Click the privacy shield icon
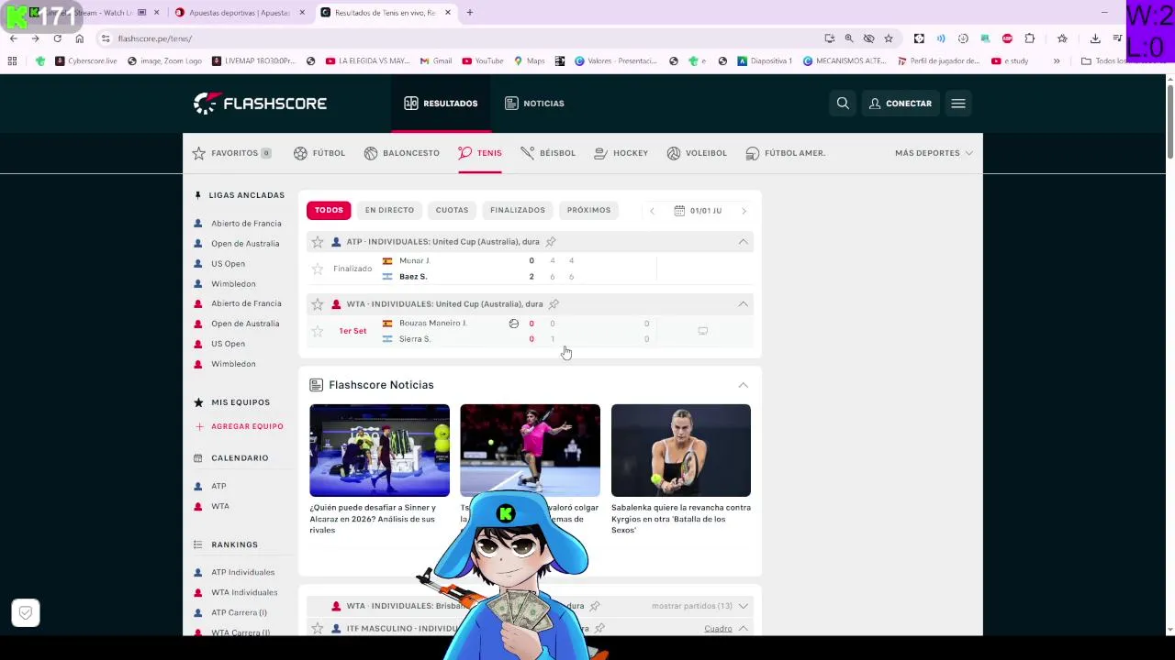 pyautogui.click(x=26, y=612)
